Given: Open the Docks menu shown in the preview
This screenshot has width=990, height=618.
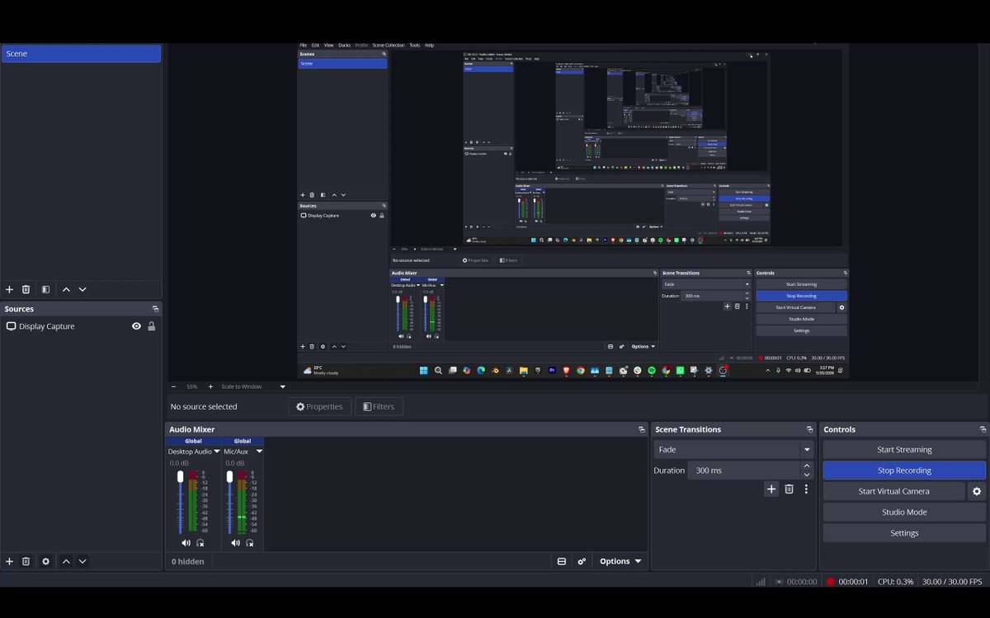Looking at the screenshot, I should click(344, 45).
